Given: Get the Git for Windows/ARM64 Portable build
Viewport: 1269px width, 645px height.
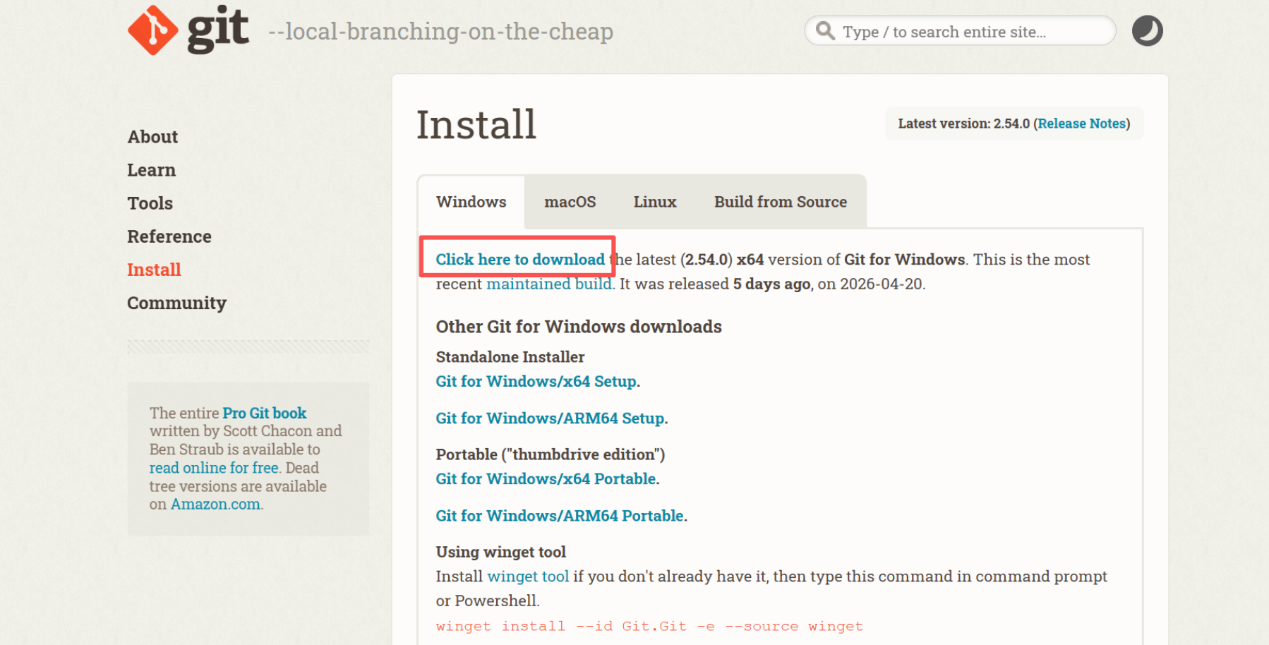Looking at the screenshot, I should [x=560, y=516].
